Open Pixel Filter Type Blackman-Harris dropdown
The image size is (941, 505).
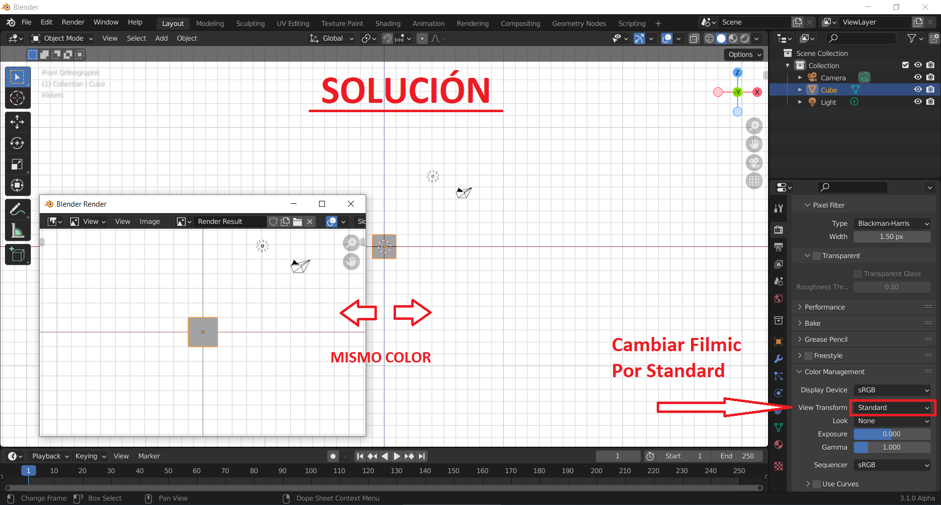pyautogui.click(x=892, y=223)
